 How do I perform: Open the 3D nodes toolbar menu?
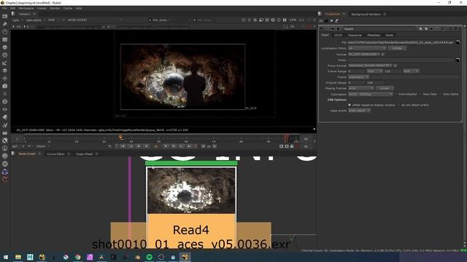[x=5, y=86]
